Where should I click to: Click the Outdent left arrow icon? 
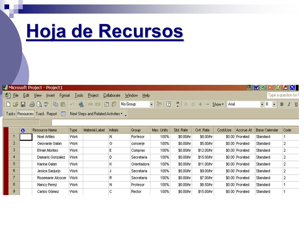coord(186,104)
